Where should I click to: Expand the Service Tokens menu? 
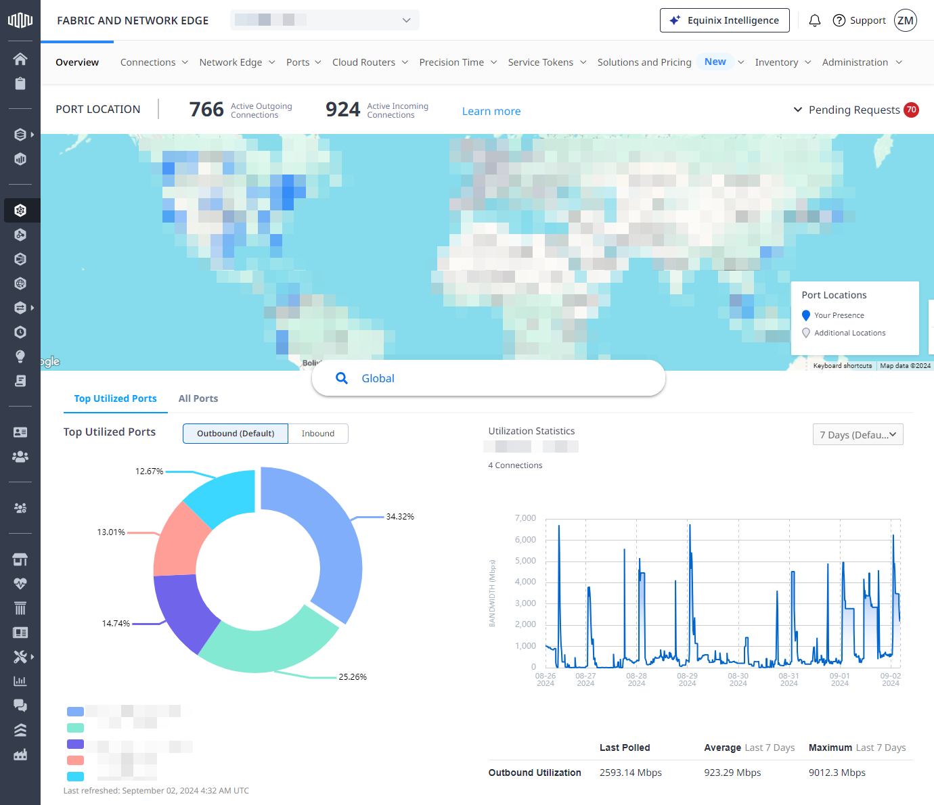click(547, 62)
